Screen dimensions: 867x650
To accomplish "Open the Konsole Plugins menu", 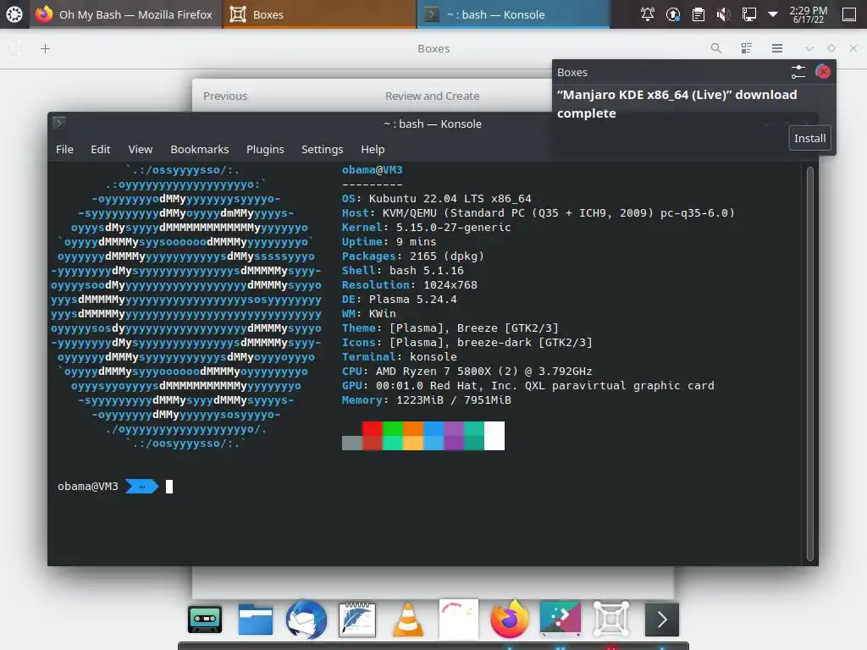I will pos(265,149).
